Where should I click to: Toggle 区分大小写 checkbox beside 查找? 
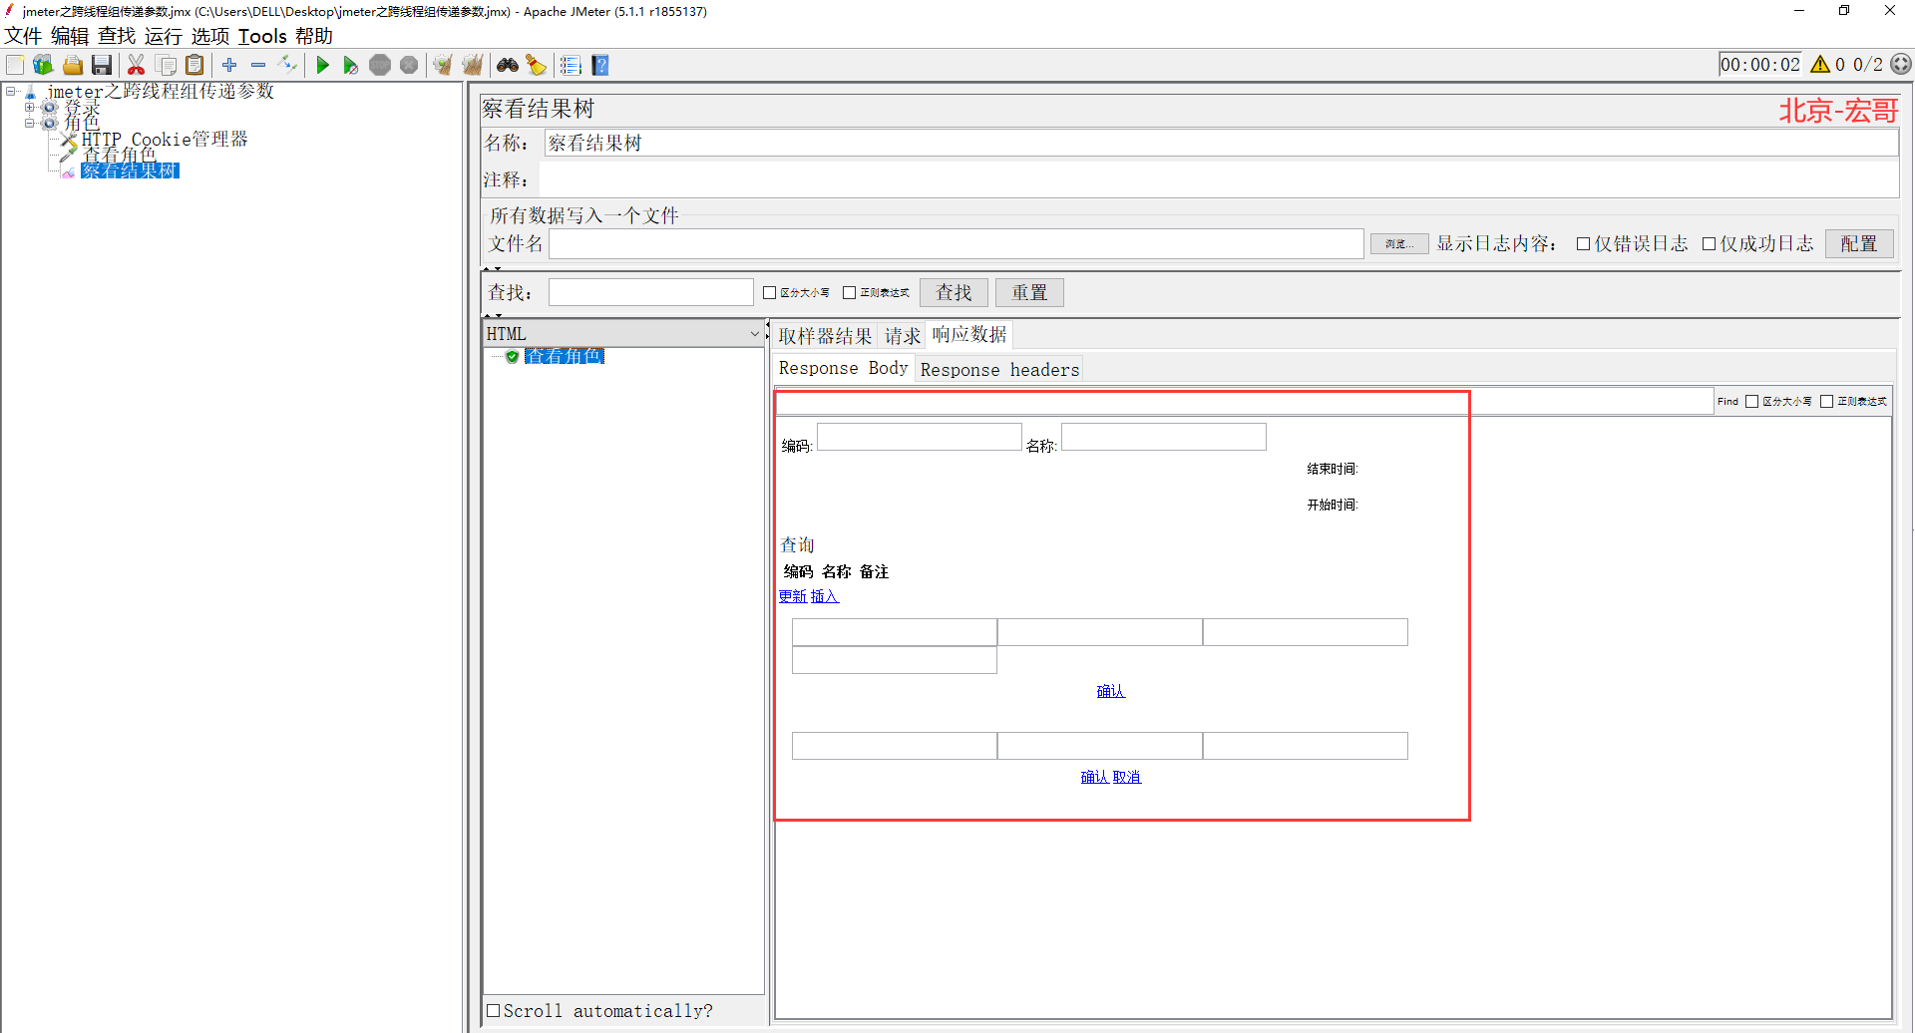coord(769,293)
